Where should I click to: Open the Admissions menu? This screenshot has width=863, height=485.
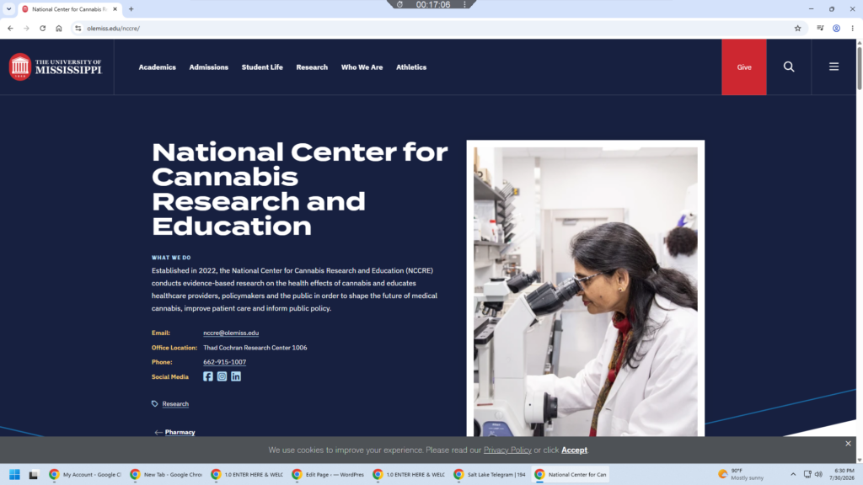point(209,67)
